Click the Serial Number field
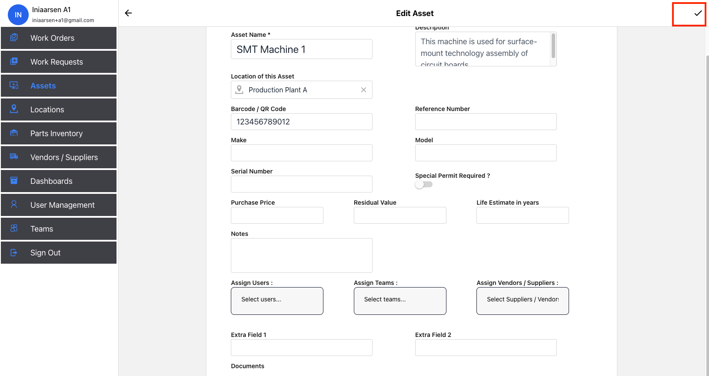This screenshot has height=376, width=709. (302, 184)
